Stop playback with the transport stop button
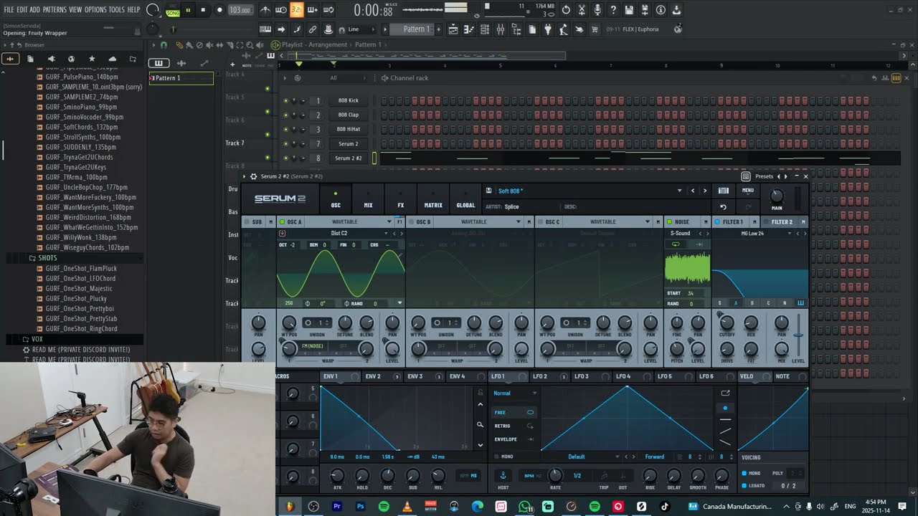Screen dimensions: 918x516 pos(203,10)
